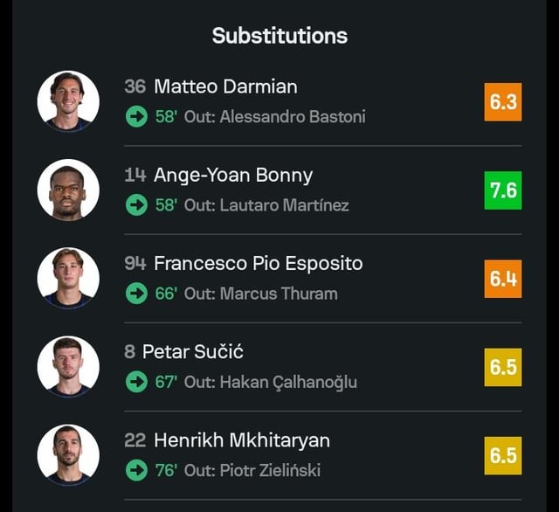Click the green arrow icon for Bonny
This screenshot has height=512, width=559.
click(136, 205)
